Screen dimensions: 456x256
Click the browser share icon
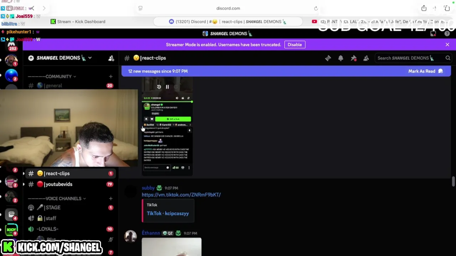tap(424, 8)
